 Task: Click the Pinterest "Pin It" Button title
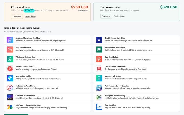tap(25, 67)
